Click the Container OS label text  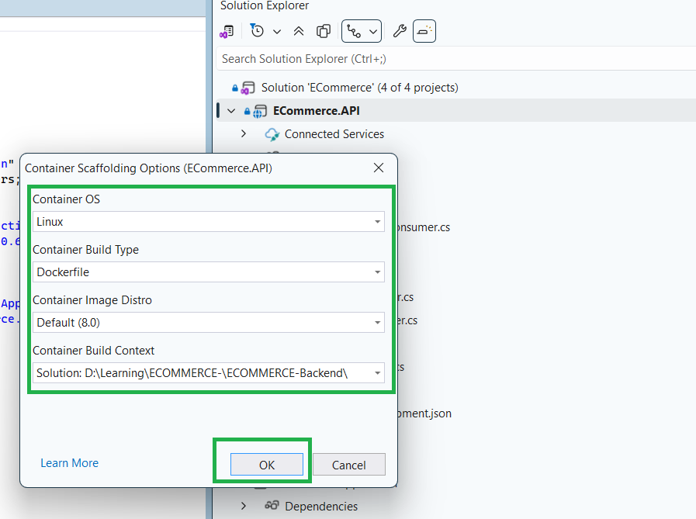point(66,199)
